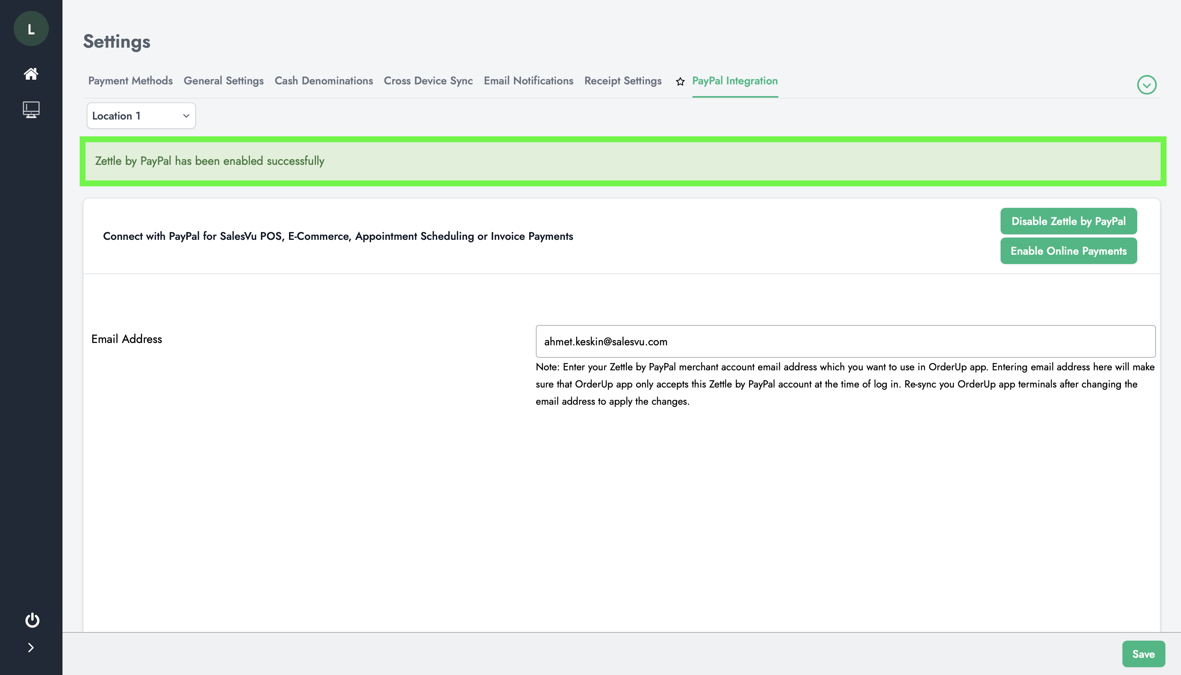Switch to General Settings tab
Screen dimensions: 1181x675
(x=223, y=80)
